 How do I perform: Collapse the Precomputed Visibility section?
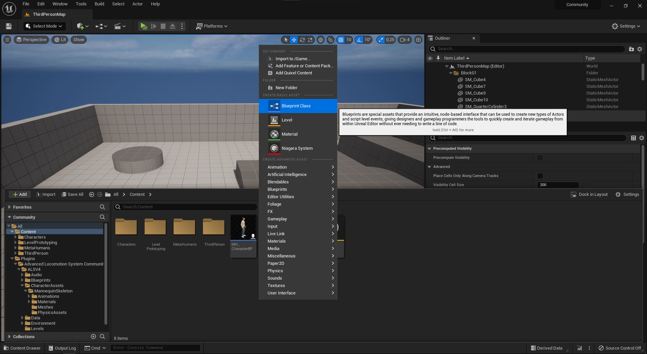tap(429, 149)
